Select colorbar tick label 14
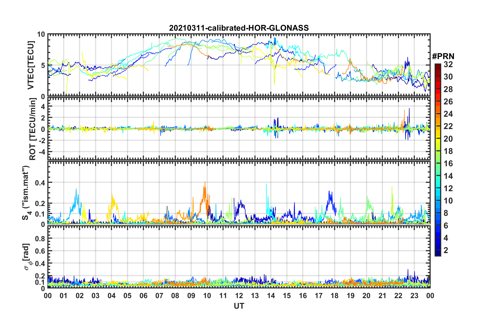The width and height of the screenshot is (478, 320). coord(448,176)
